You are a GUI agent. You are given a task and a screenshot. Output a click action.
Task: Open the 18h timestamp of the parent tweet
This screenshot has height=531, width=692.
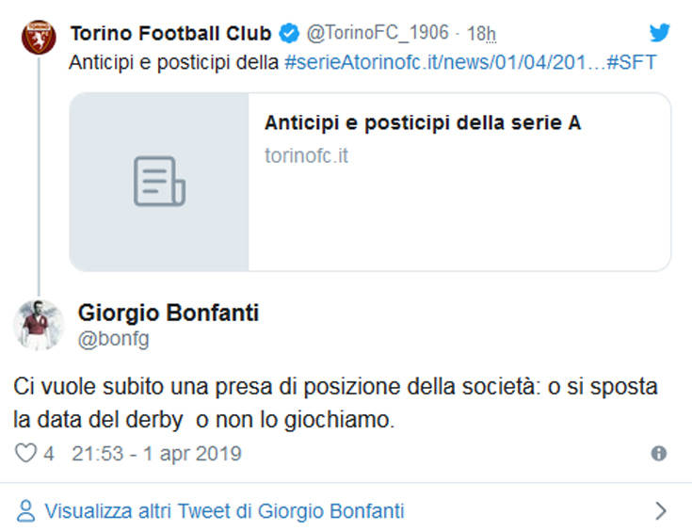(x=481, y=34)
